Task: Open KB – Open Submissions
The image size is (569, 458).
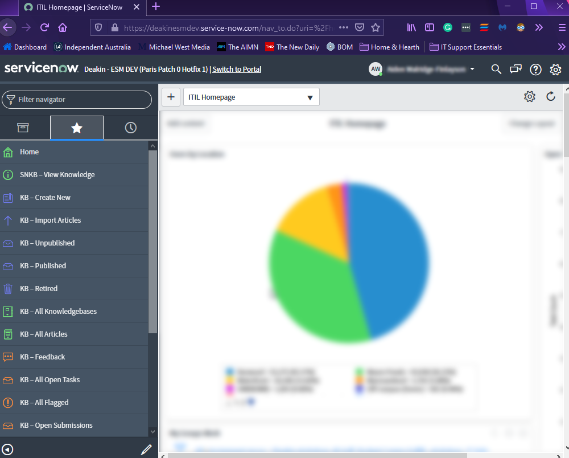Action: pos(74,426)
